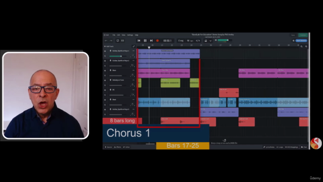
Task: Click the pan knob on Guitar, Synth or Keys 2
Action: click(132, 66)
